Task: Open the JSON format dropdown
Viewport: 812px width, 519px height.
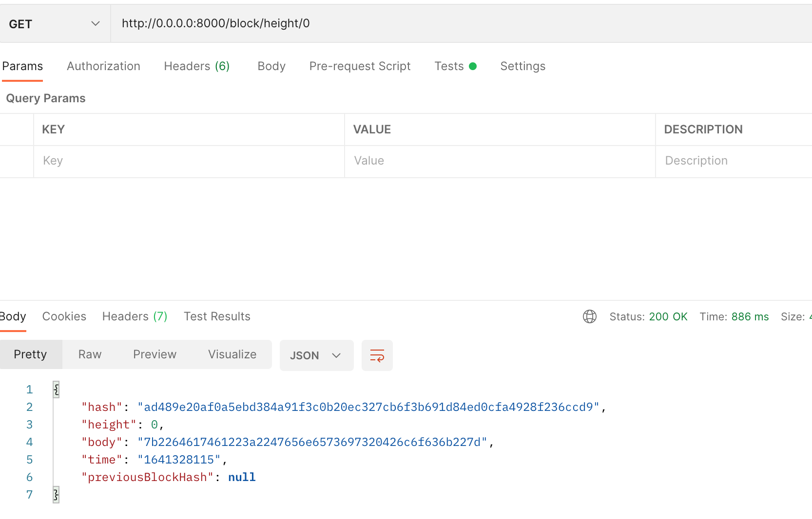Action: coord(316,355)
